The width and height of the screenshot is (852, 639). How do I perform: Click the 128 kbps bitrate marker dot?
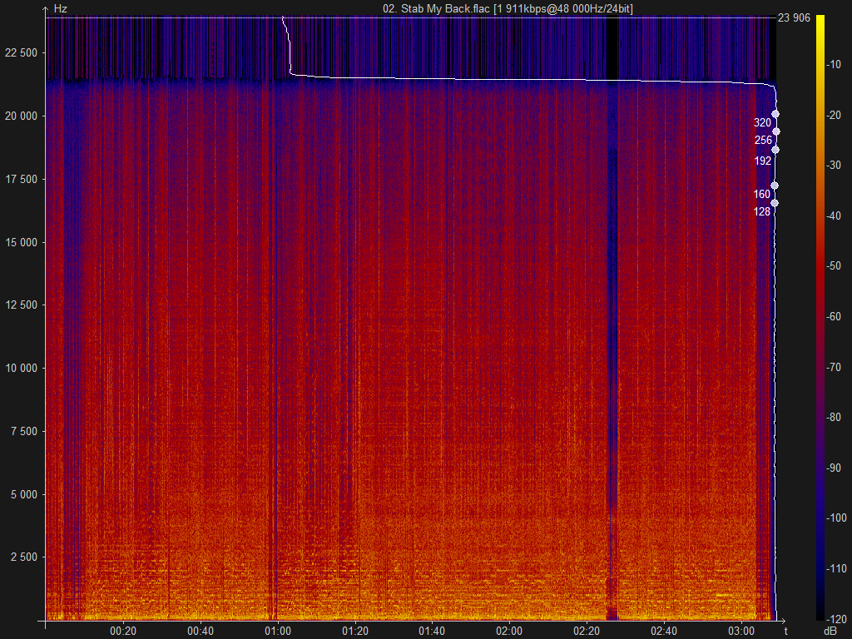pos(775,203)
